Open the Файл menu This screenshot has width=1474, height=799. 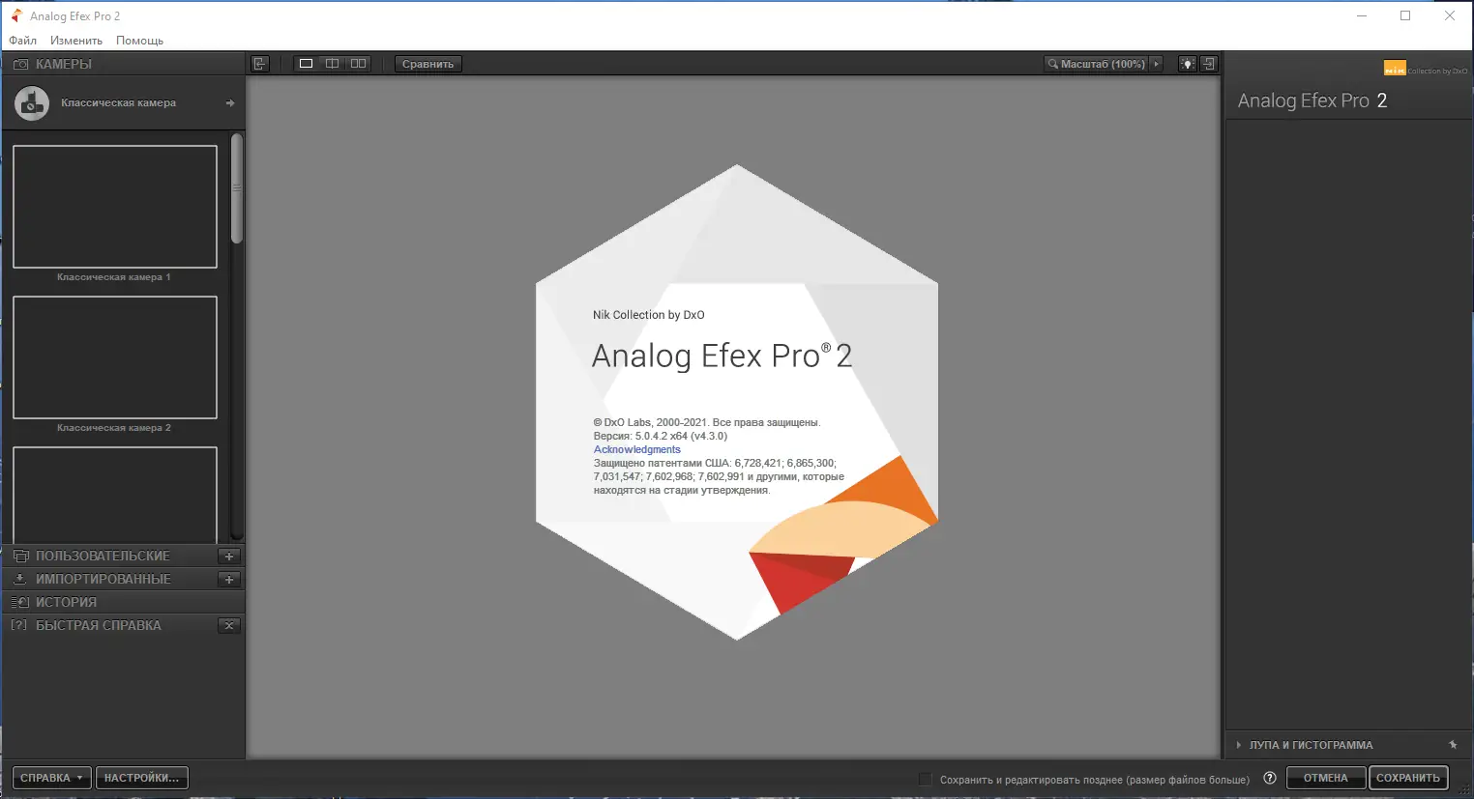23,41
